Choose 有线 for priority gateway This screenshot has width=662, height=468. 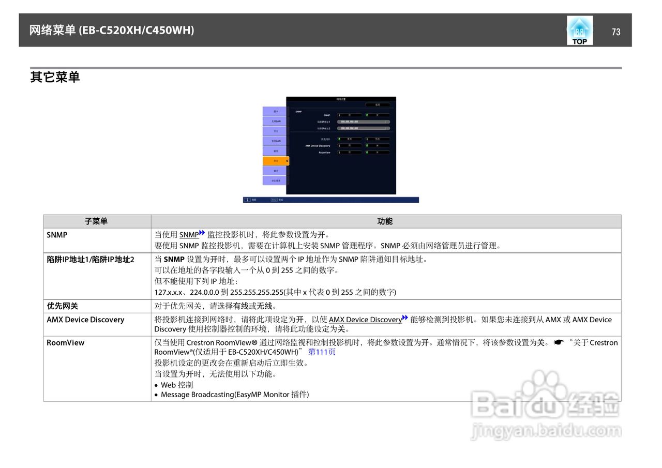(350, 139)
